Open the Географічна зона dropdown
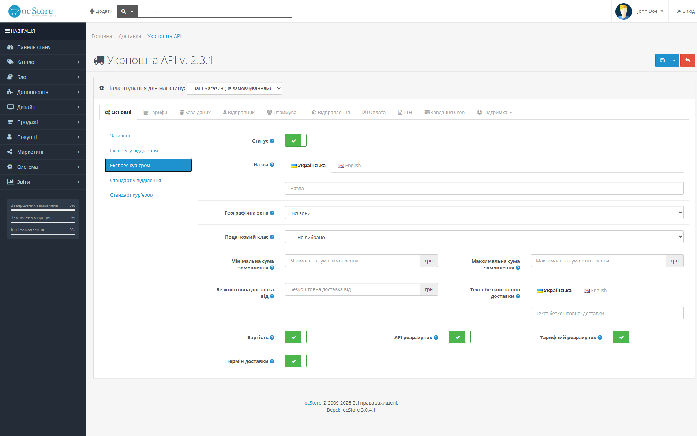The width and height of the screenshot is (697, 436). click(x=484, y=213)
